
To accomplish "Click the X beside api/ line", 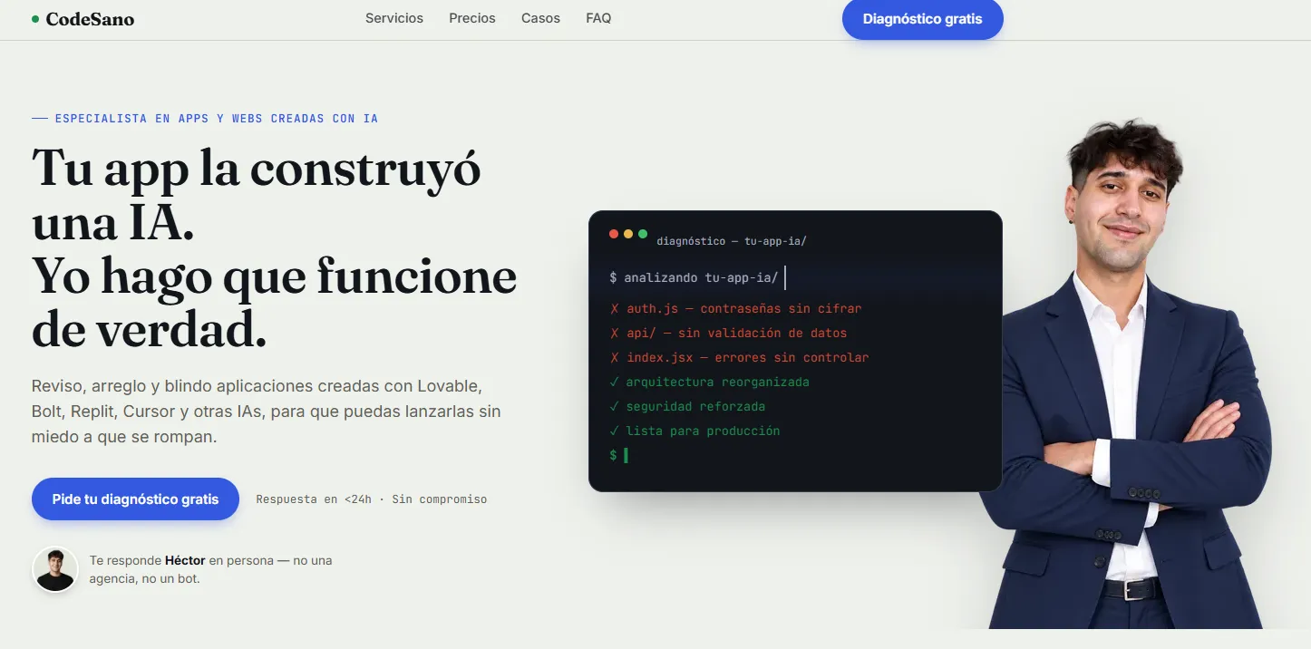I will 615,333.
